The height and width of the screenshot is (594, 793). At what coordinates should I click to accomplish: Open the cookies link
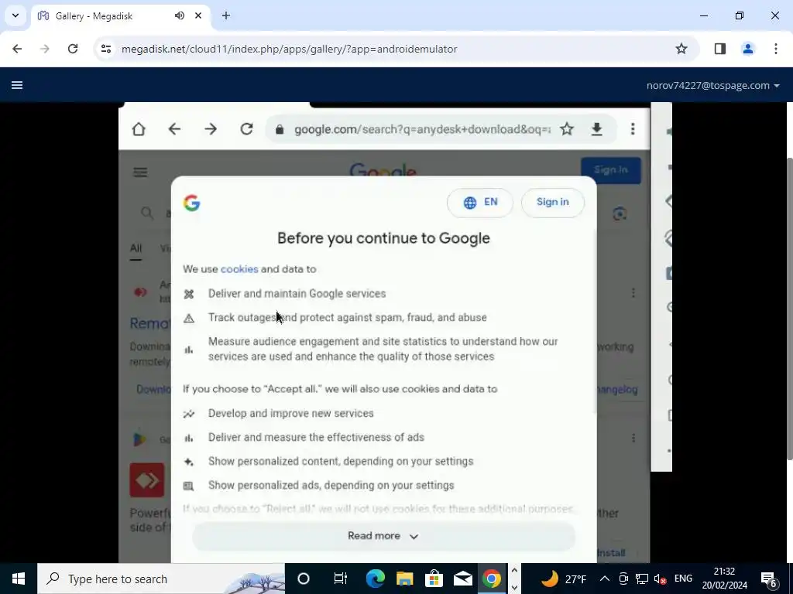click(x=239, y=269)
